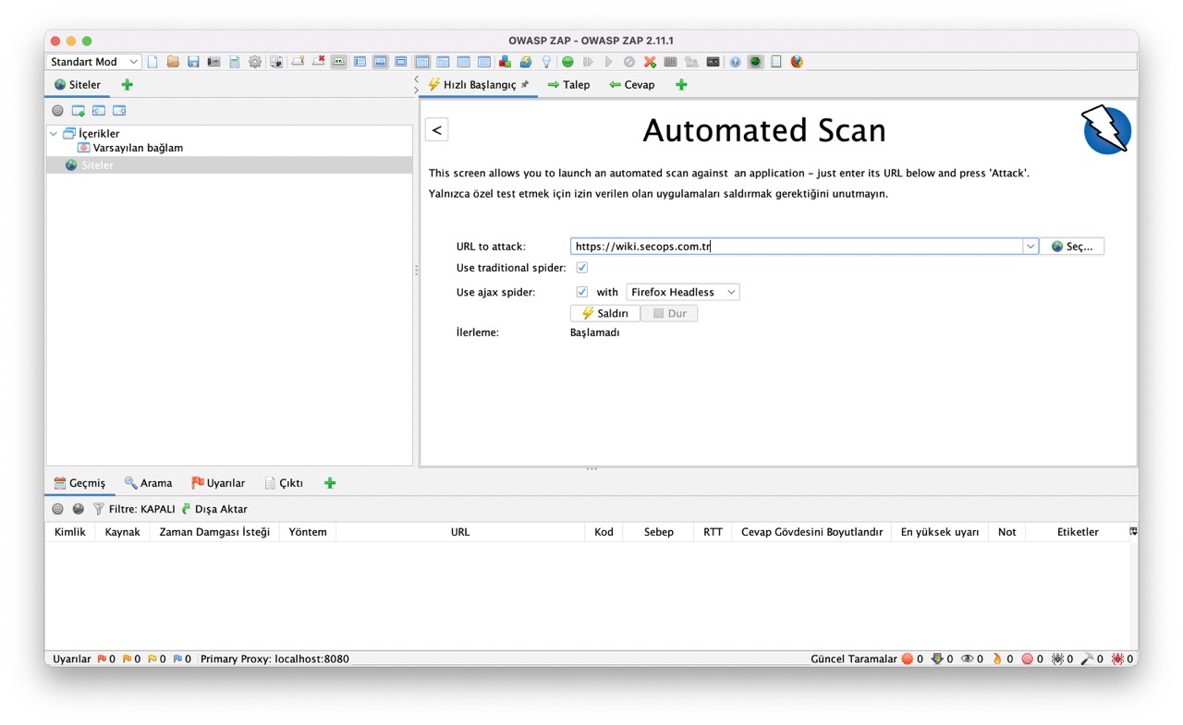1183x725 pixels.
Task: Switch to the Cevap tab
Action: (632, 84)
